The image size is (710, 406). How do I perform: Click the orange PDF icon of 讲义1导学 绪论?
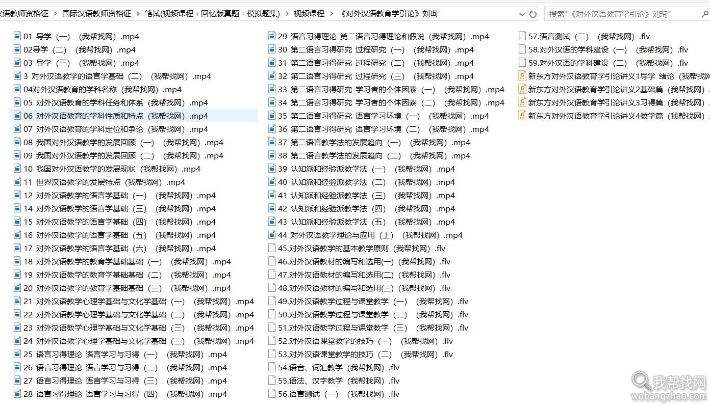tap(522, 76)
